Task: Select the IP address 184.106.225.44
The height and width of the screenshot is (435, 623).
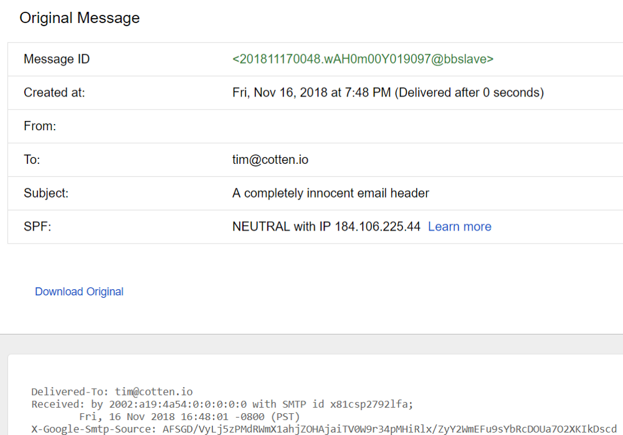Action: [378, 227]
